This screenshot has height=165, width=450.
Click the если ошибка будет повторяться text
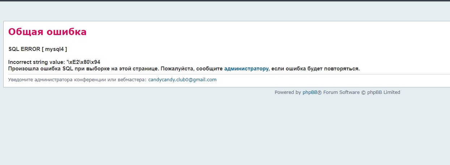point(316,69)
